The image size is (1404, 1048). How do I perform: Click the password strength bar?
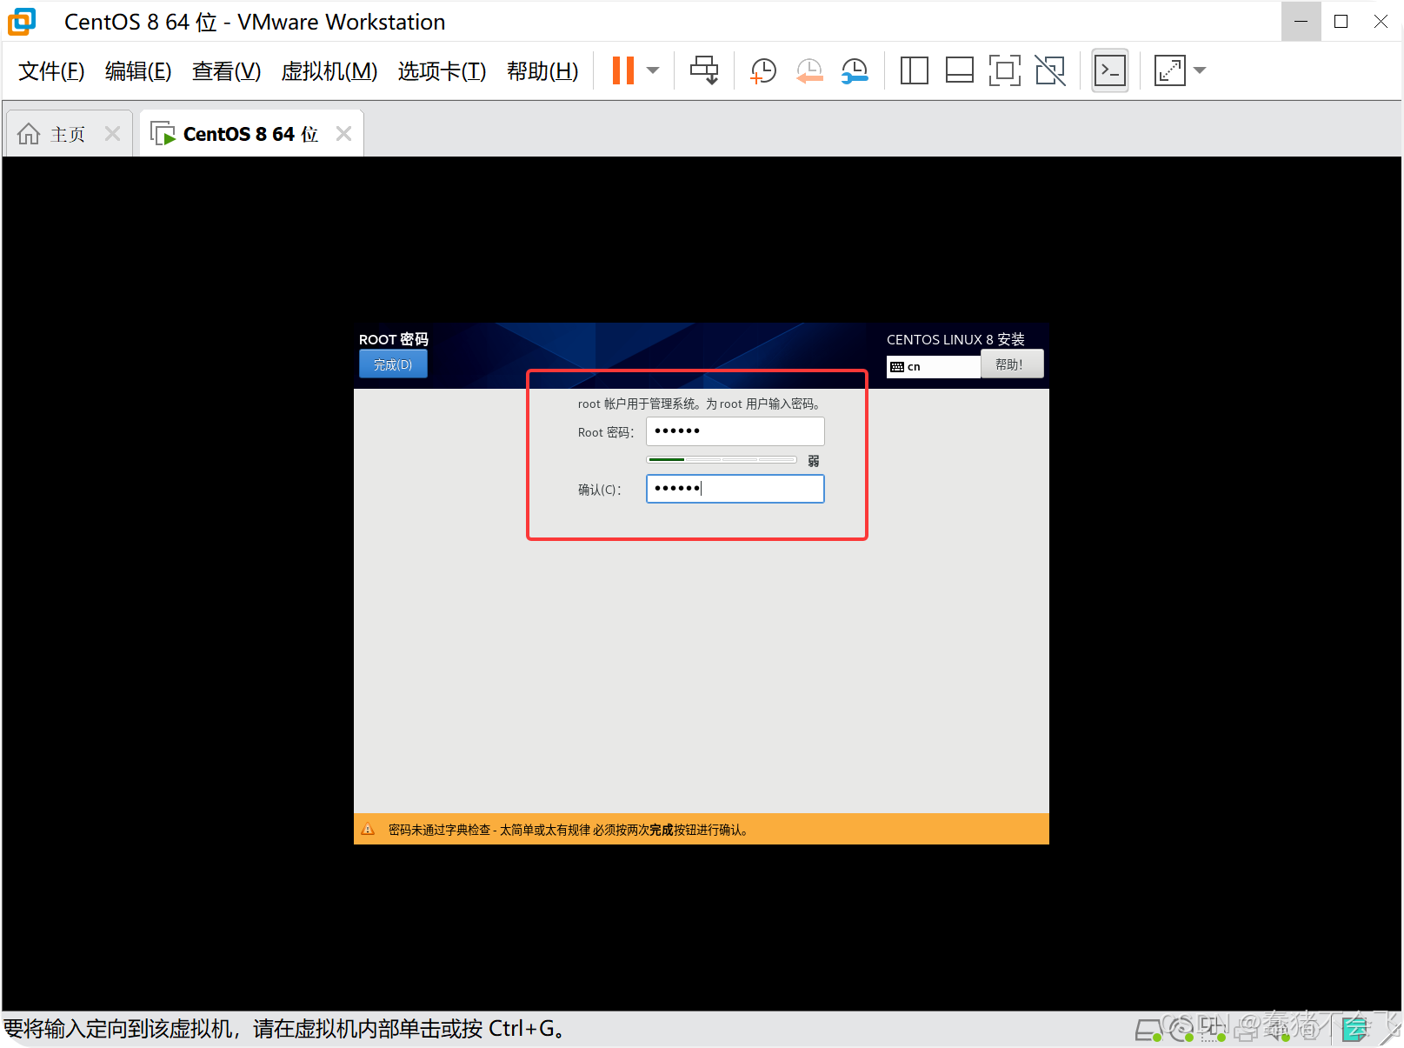click(722, 460)
